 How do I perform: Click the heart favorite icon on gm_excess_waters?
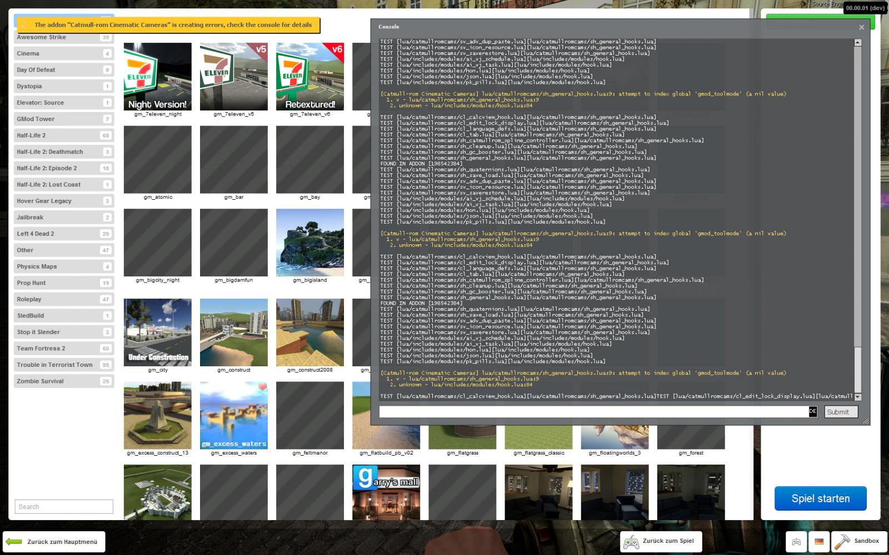tap(262, 387)
